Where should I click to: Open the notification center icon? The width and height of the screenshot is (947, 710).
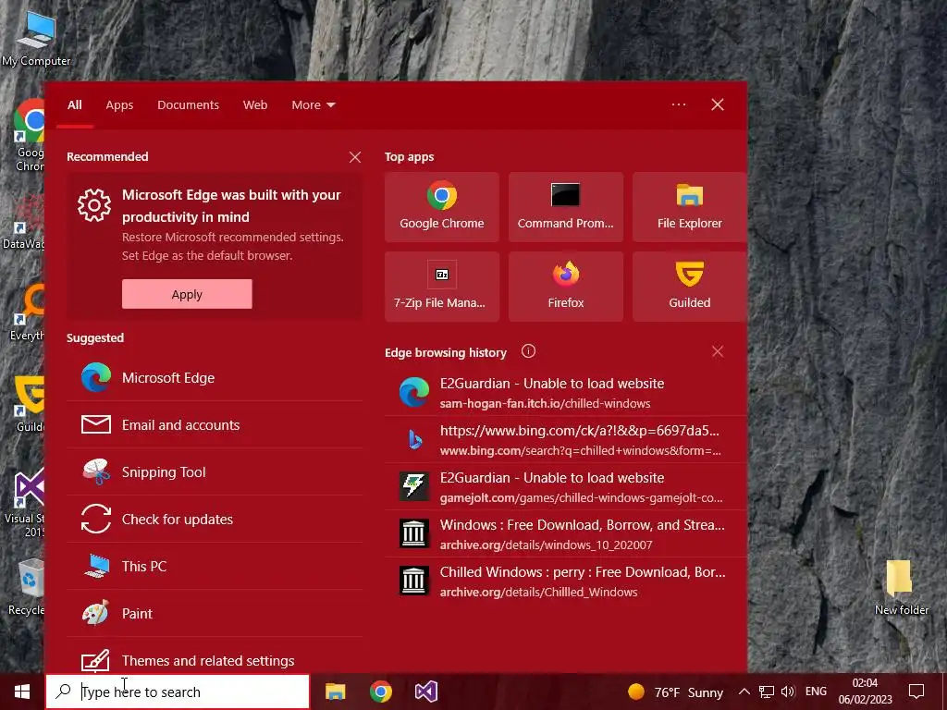(x=916, y=692)
